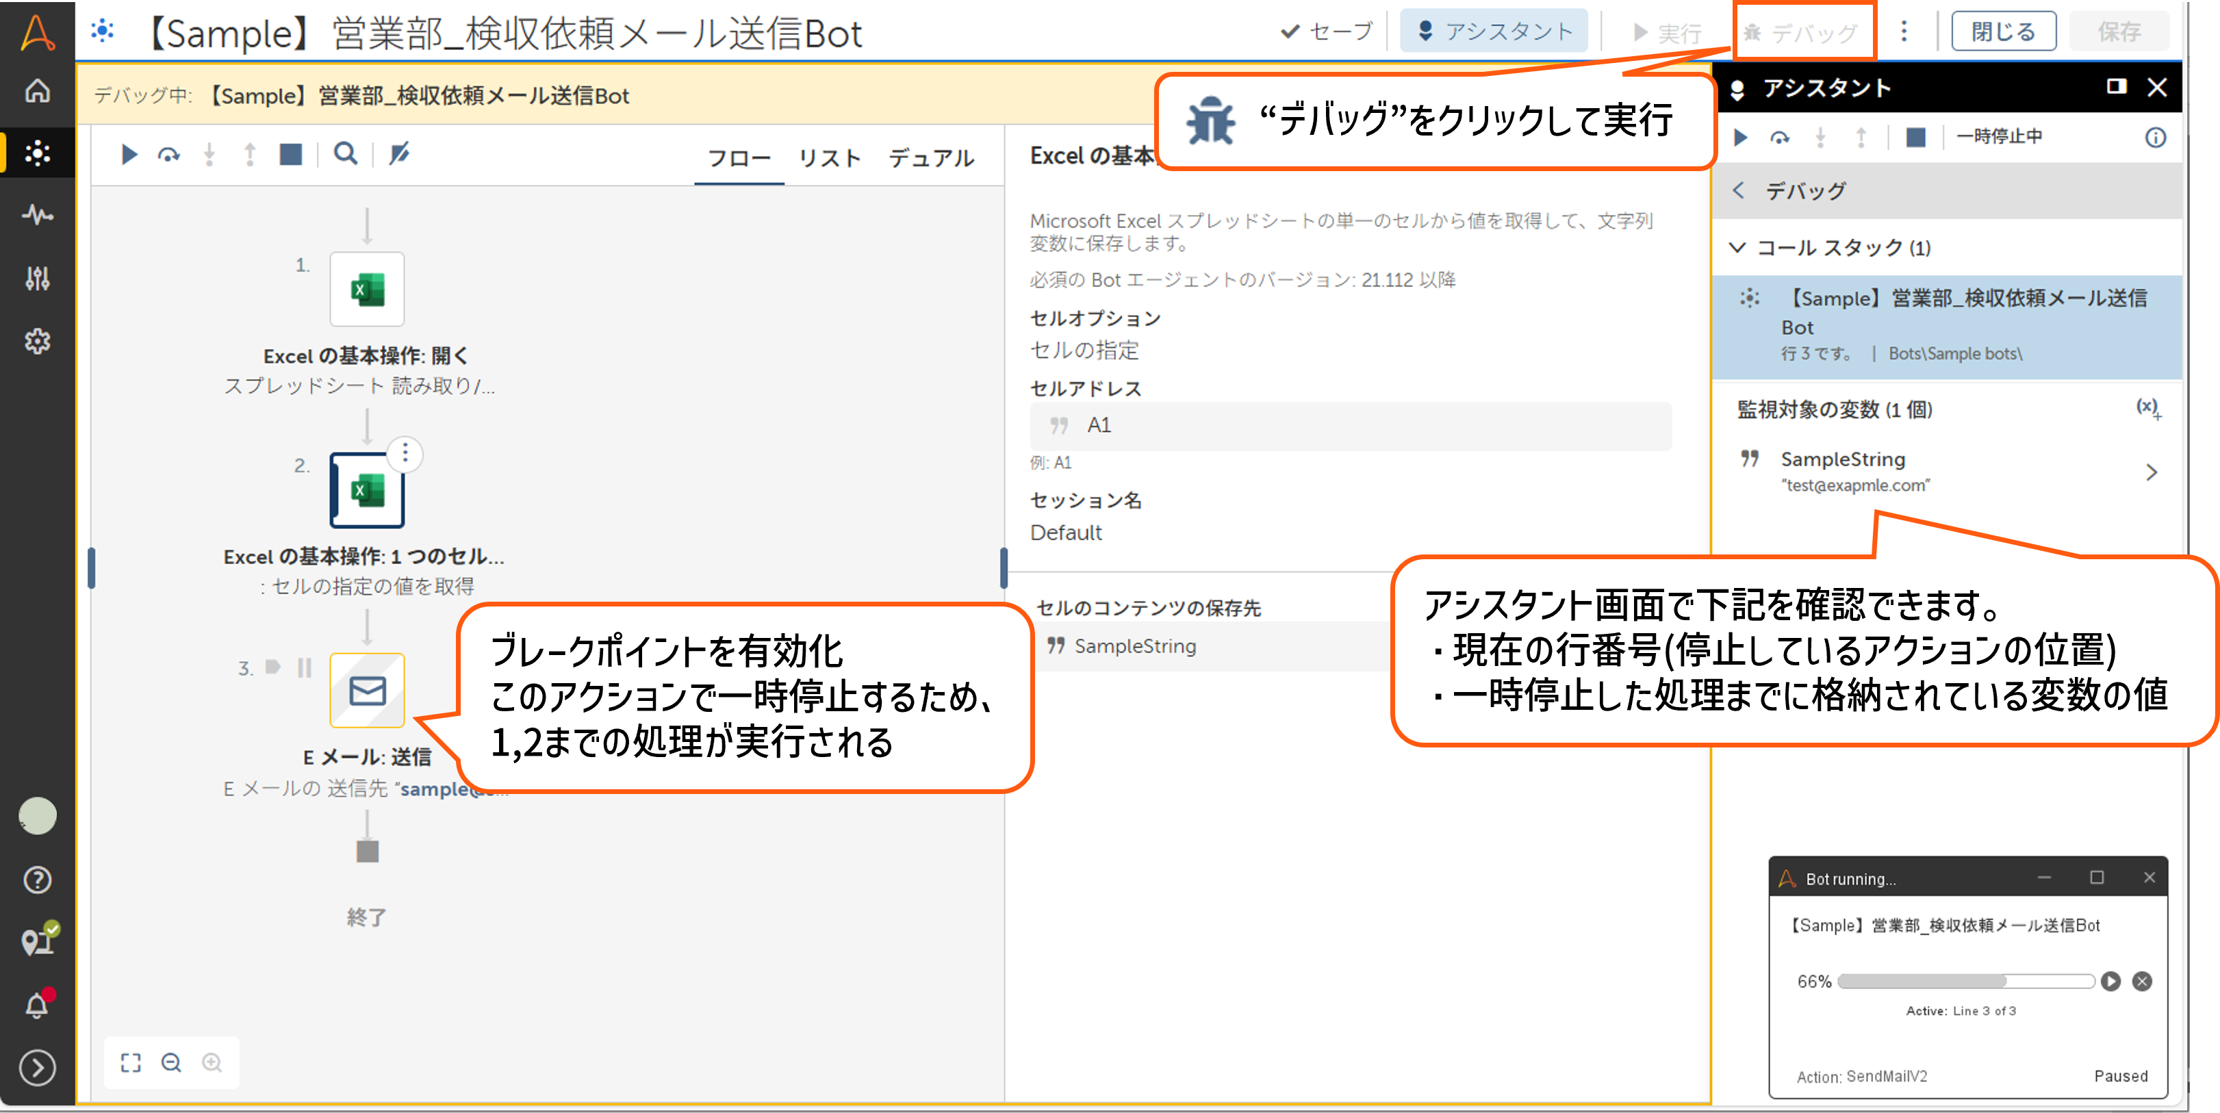Open the notifications bell in sidebar
Viewport: 2220px width, 1113px height.
37,1004
